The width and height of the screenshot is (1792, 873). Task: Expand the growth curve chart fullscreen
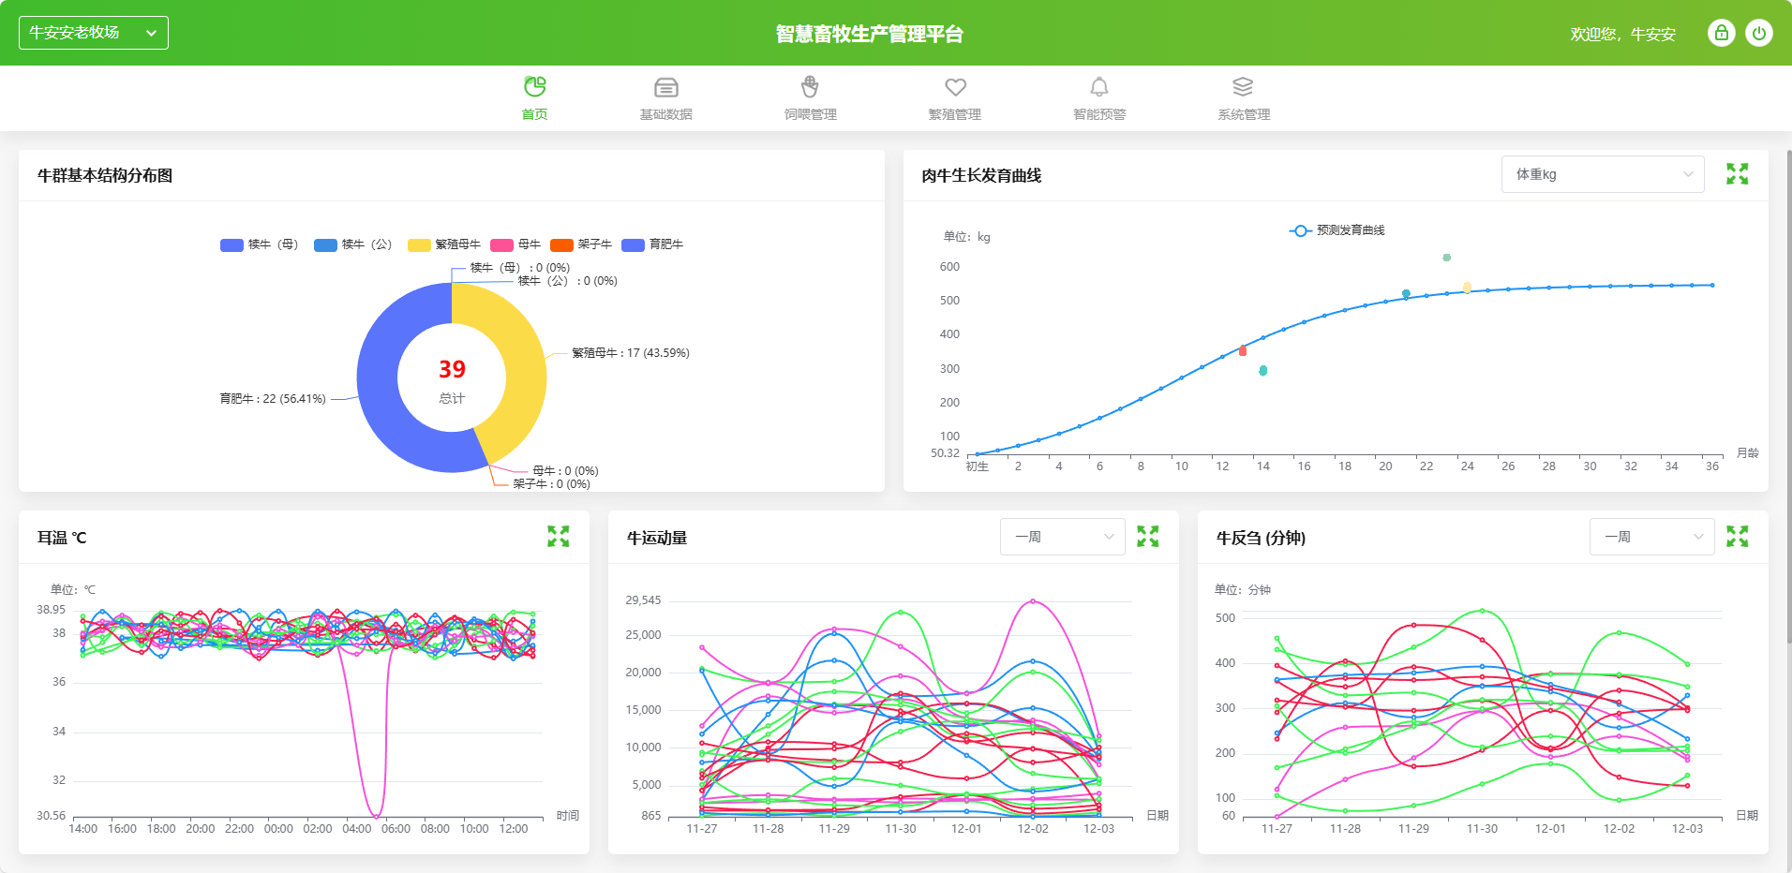pyautogui.click(x=1737, y=174)
